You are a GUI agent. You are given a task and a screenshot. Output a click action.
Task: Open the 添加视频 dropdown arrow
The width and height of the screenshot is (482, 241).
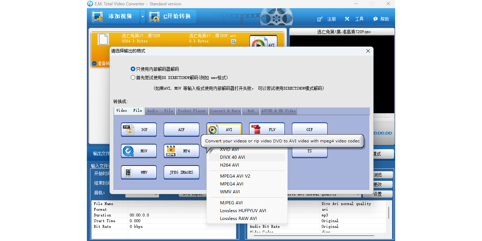143,16
